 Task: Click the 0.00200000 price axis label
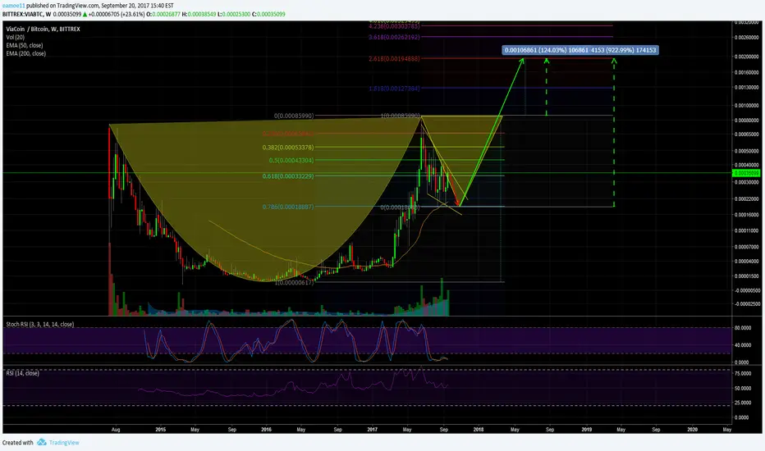click(746, 57)
